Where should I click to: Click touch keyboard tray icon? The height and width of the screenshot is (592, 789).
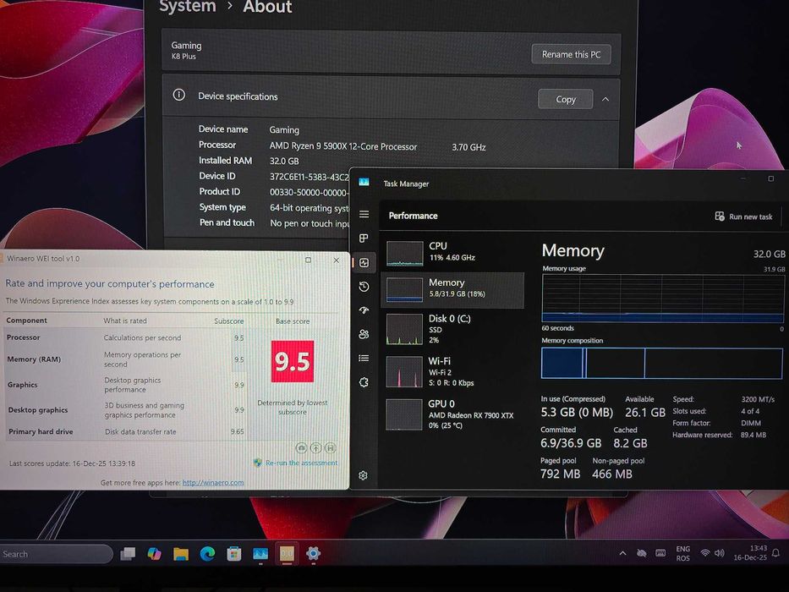[x=660, y=553]
